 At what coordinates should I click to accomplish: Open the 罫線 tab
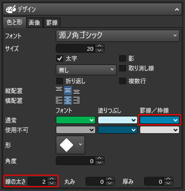coord(52,23)
